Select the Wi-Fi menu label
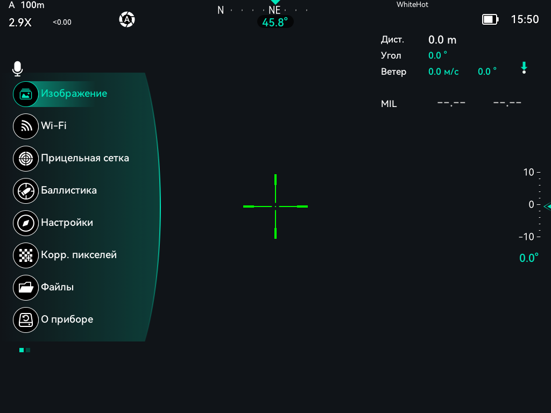This screenshot has height=413, width=551. [54, 125]
